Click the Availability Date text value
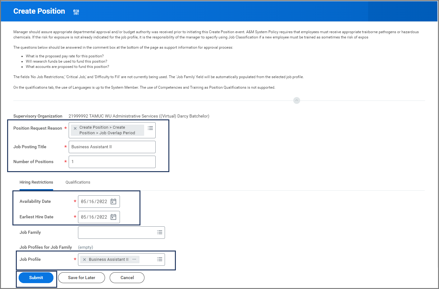Image resolution: width=439 pixels, height=289 pixels. [x=94, y=202]
